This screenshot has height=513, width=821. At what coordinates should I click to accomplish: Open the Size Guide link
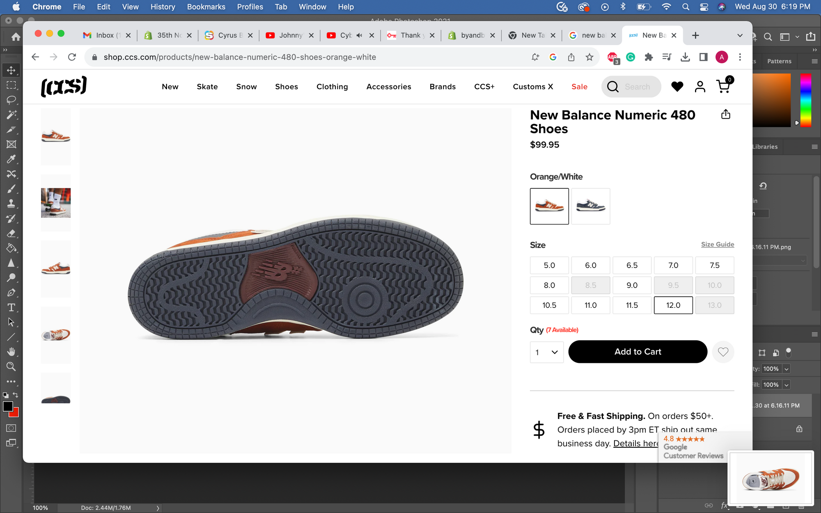(717, 244)
